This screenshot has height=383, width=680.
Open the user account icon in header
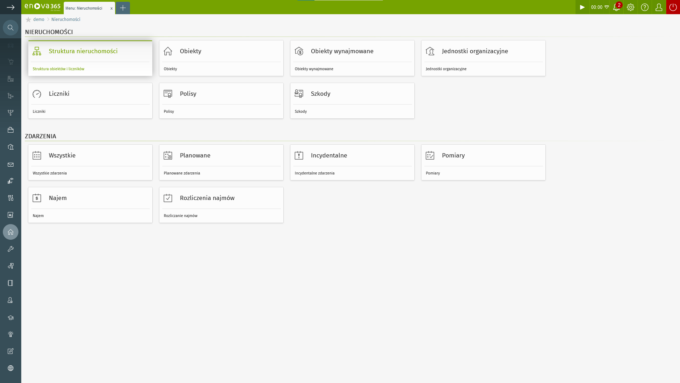[659, 7]
